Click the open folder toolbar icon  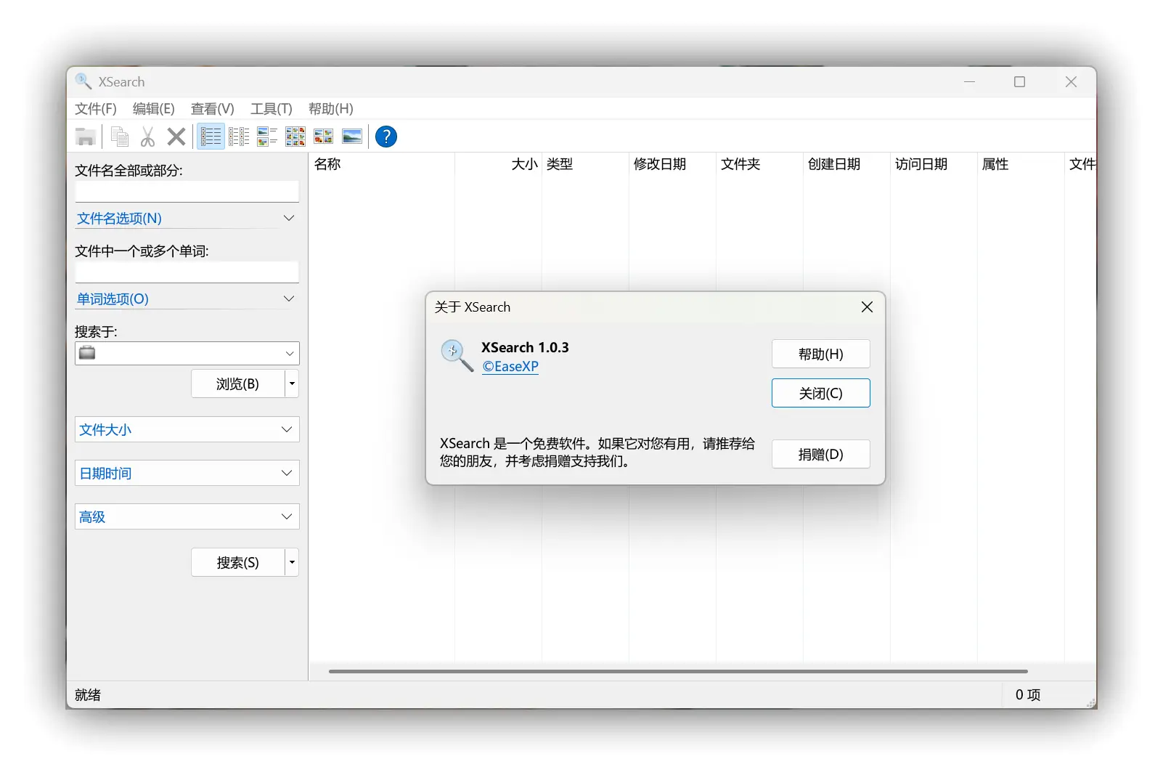click(86, 137)
